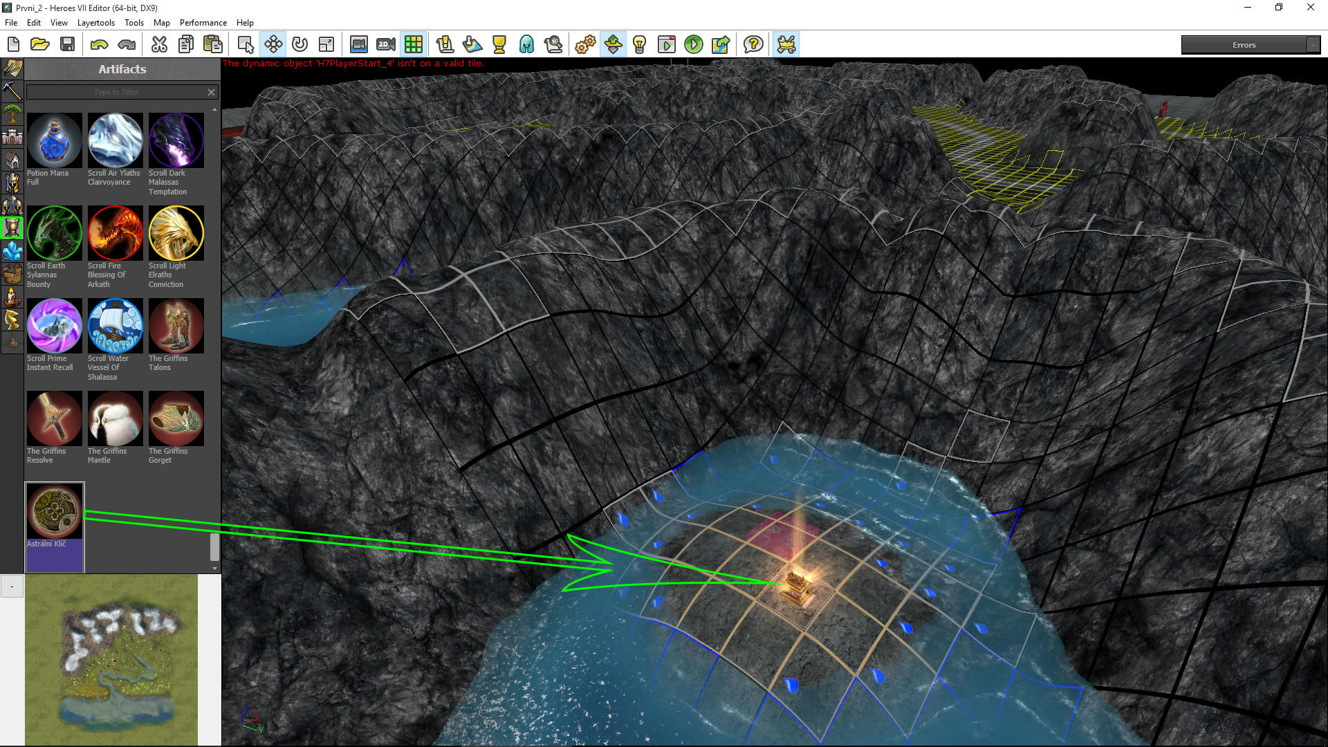Paste with the clipboard icon
Screen dimensions: 1328x747
coord(213,45)
